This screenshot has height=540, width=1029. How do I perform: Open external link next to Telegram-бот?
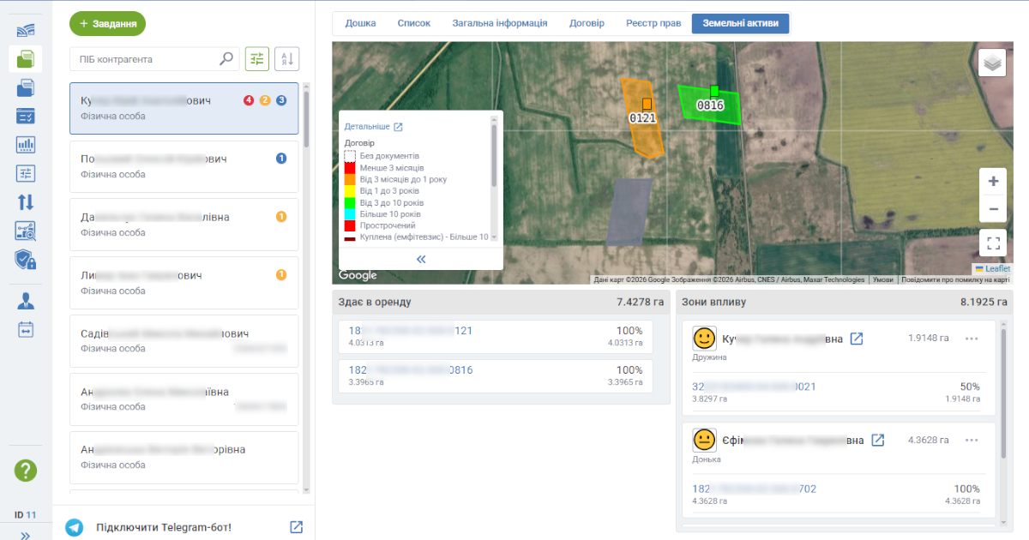pos(296,527)
